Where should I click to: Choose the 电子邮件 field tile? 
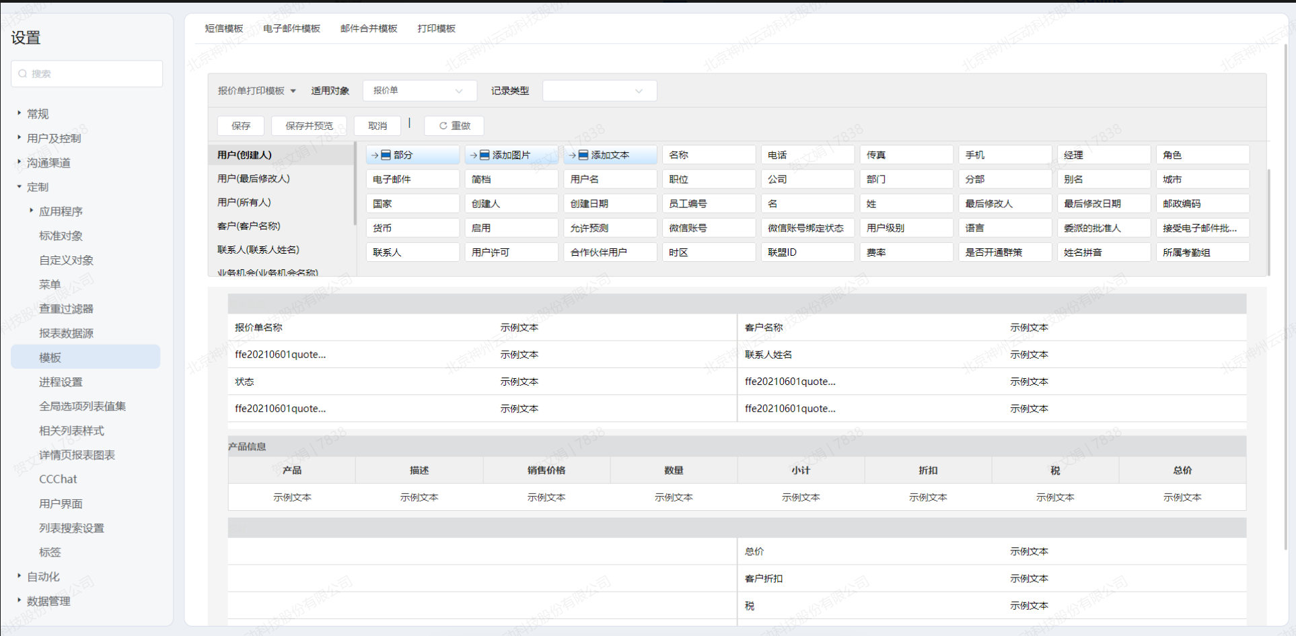pos(412,180)
